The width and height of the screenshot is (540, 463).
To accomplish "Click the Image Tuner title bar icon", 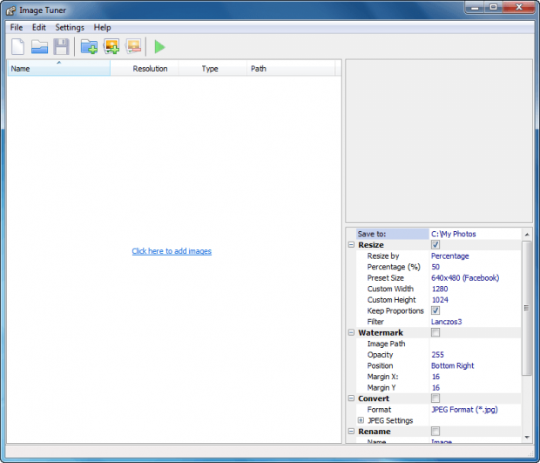I will click(10, 8).
